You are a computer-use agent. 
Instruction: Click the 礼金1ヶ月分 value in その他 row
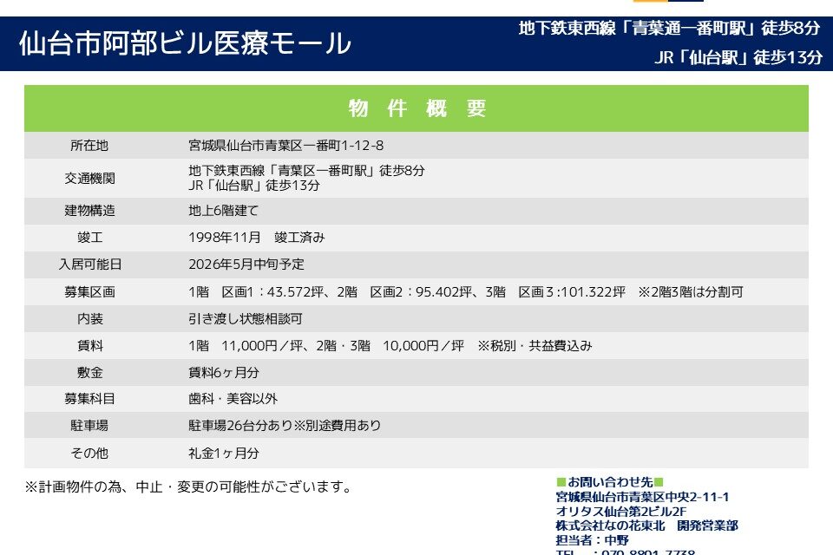coord(223,453)
